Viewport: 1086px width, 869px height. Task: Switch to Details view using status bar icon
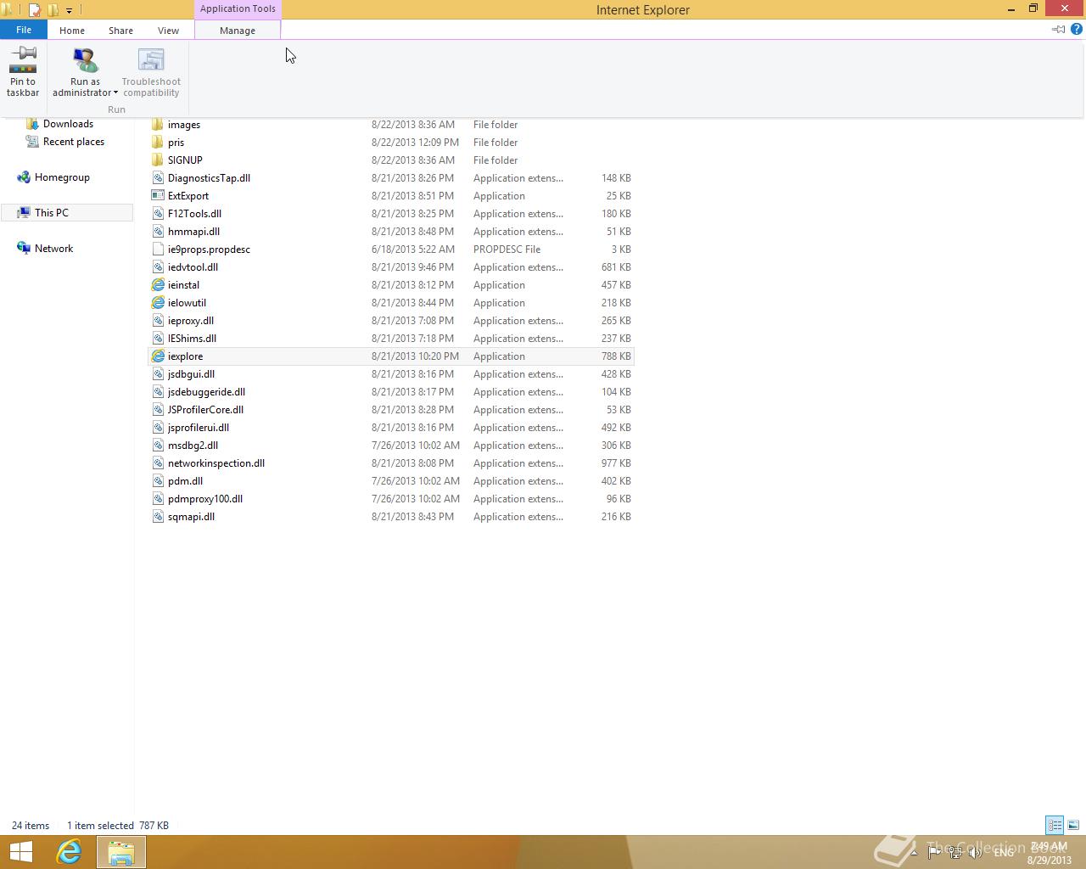(x=1055, y=825)
